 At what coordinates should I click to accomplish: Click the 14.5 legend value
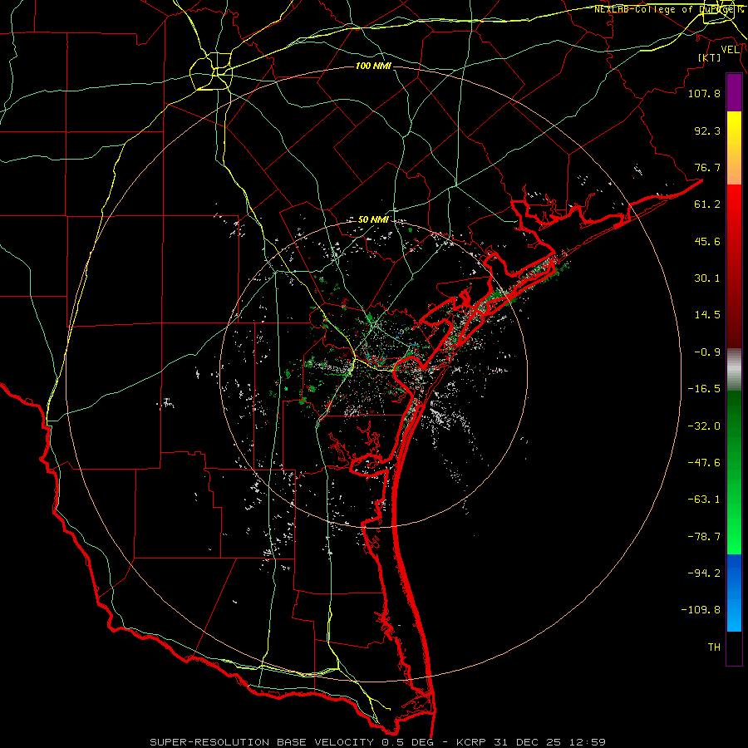[707, 315]
